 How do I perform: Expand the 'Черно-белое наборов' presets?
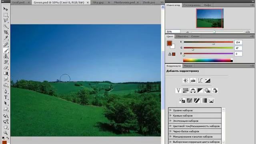pos(170,131)
